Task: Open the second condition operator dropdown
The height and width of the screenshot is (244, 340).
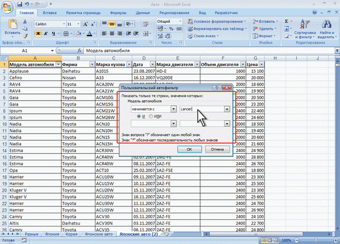Action: tap(173, 124)
